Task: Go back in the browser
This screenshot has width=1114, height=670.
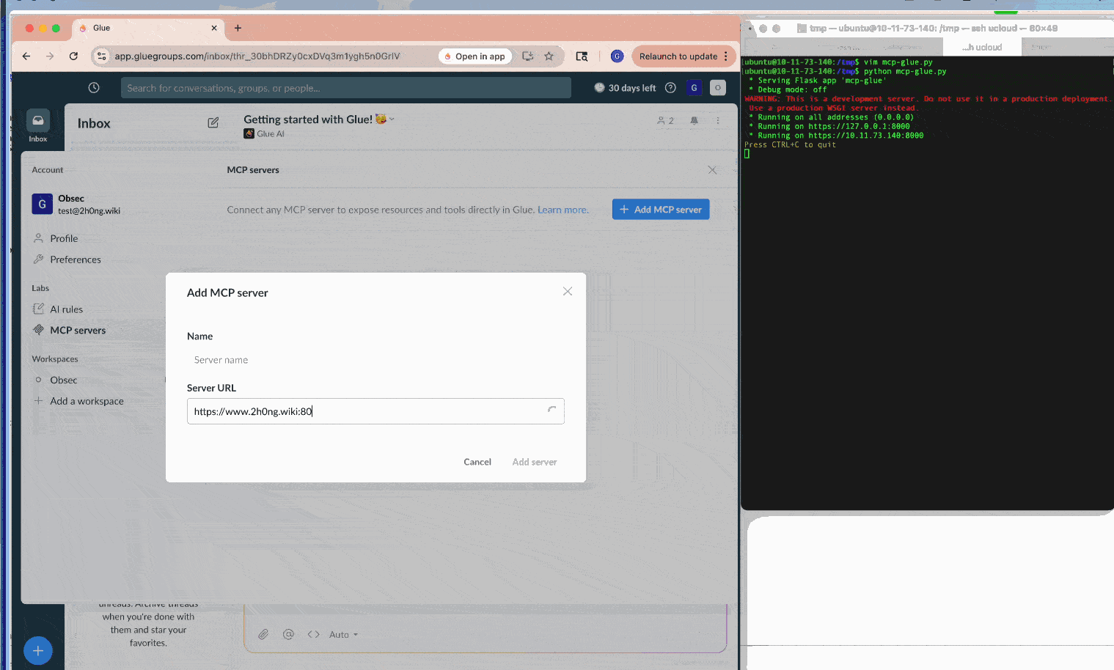Action: coord(26,56)
